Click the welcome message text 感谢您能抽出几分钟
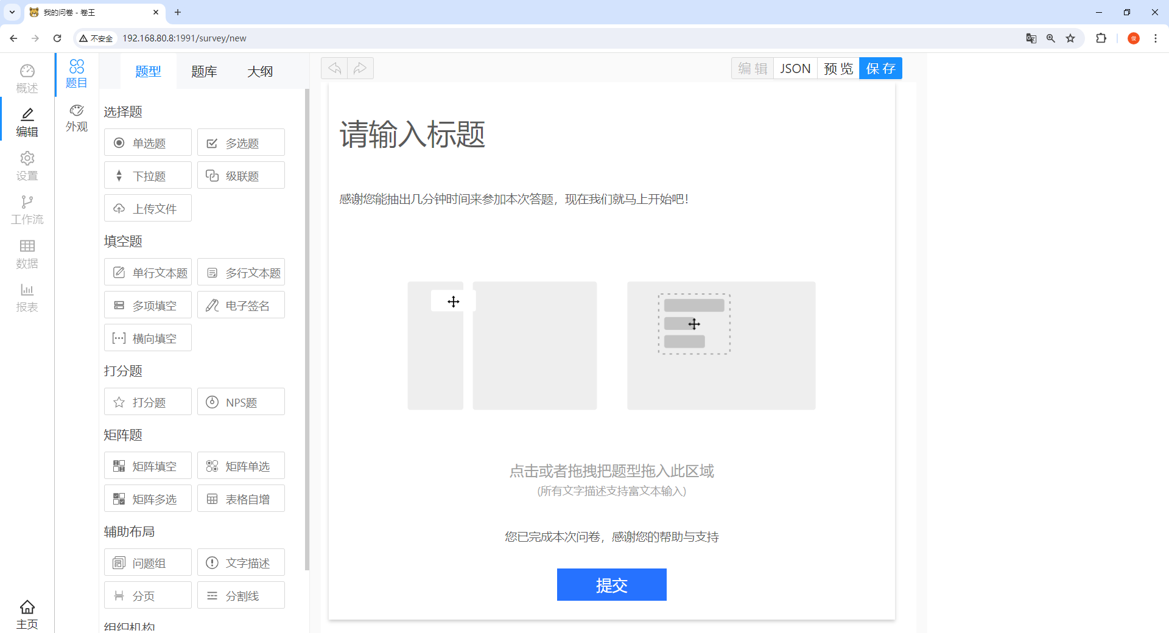The width and height of the screenshot is (1169, 633). click(514, 199)
